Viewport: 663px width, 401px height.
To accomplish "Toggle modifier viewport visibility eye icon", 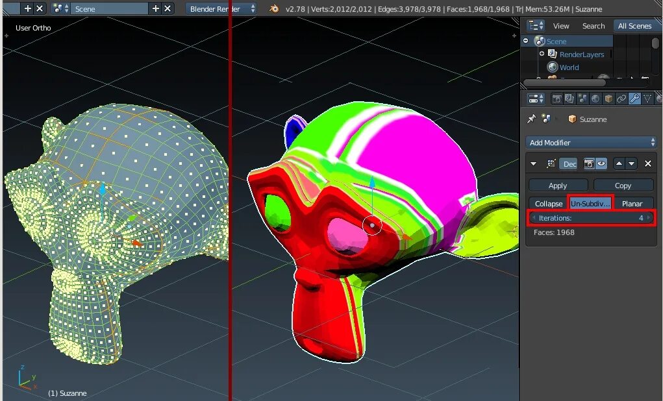I will [601, 164].
